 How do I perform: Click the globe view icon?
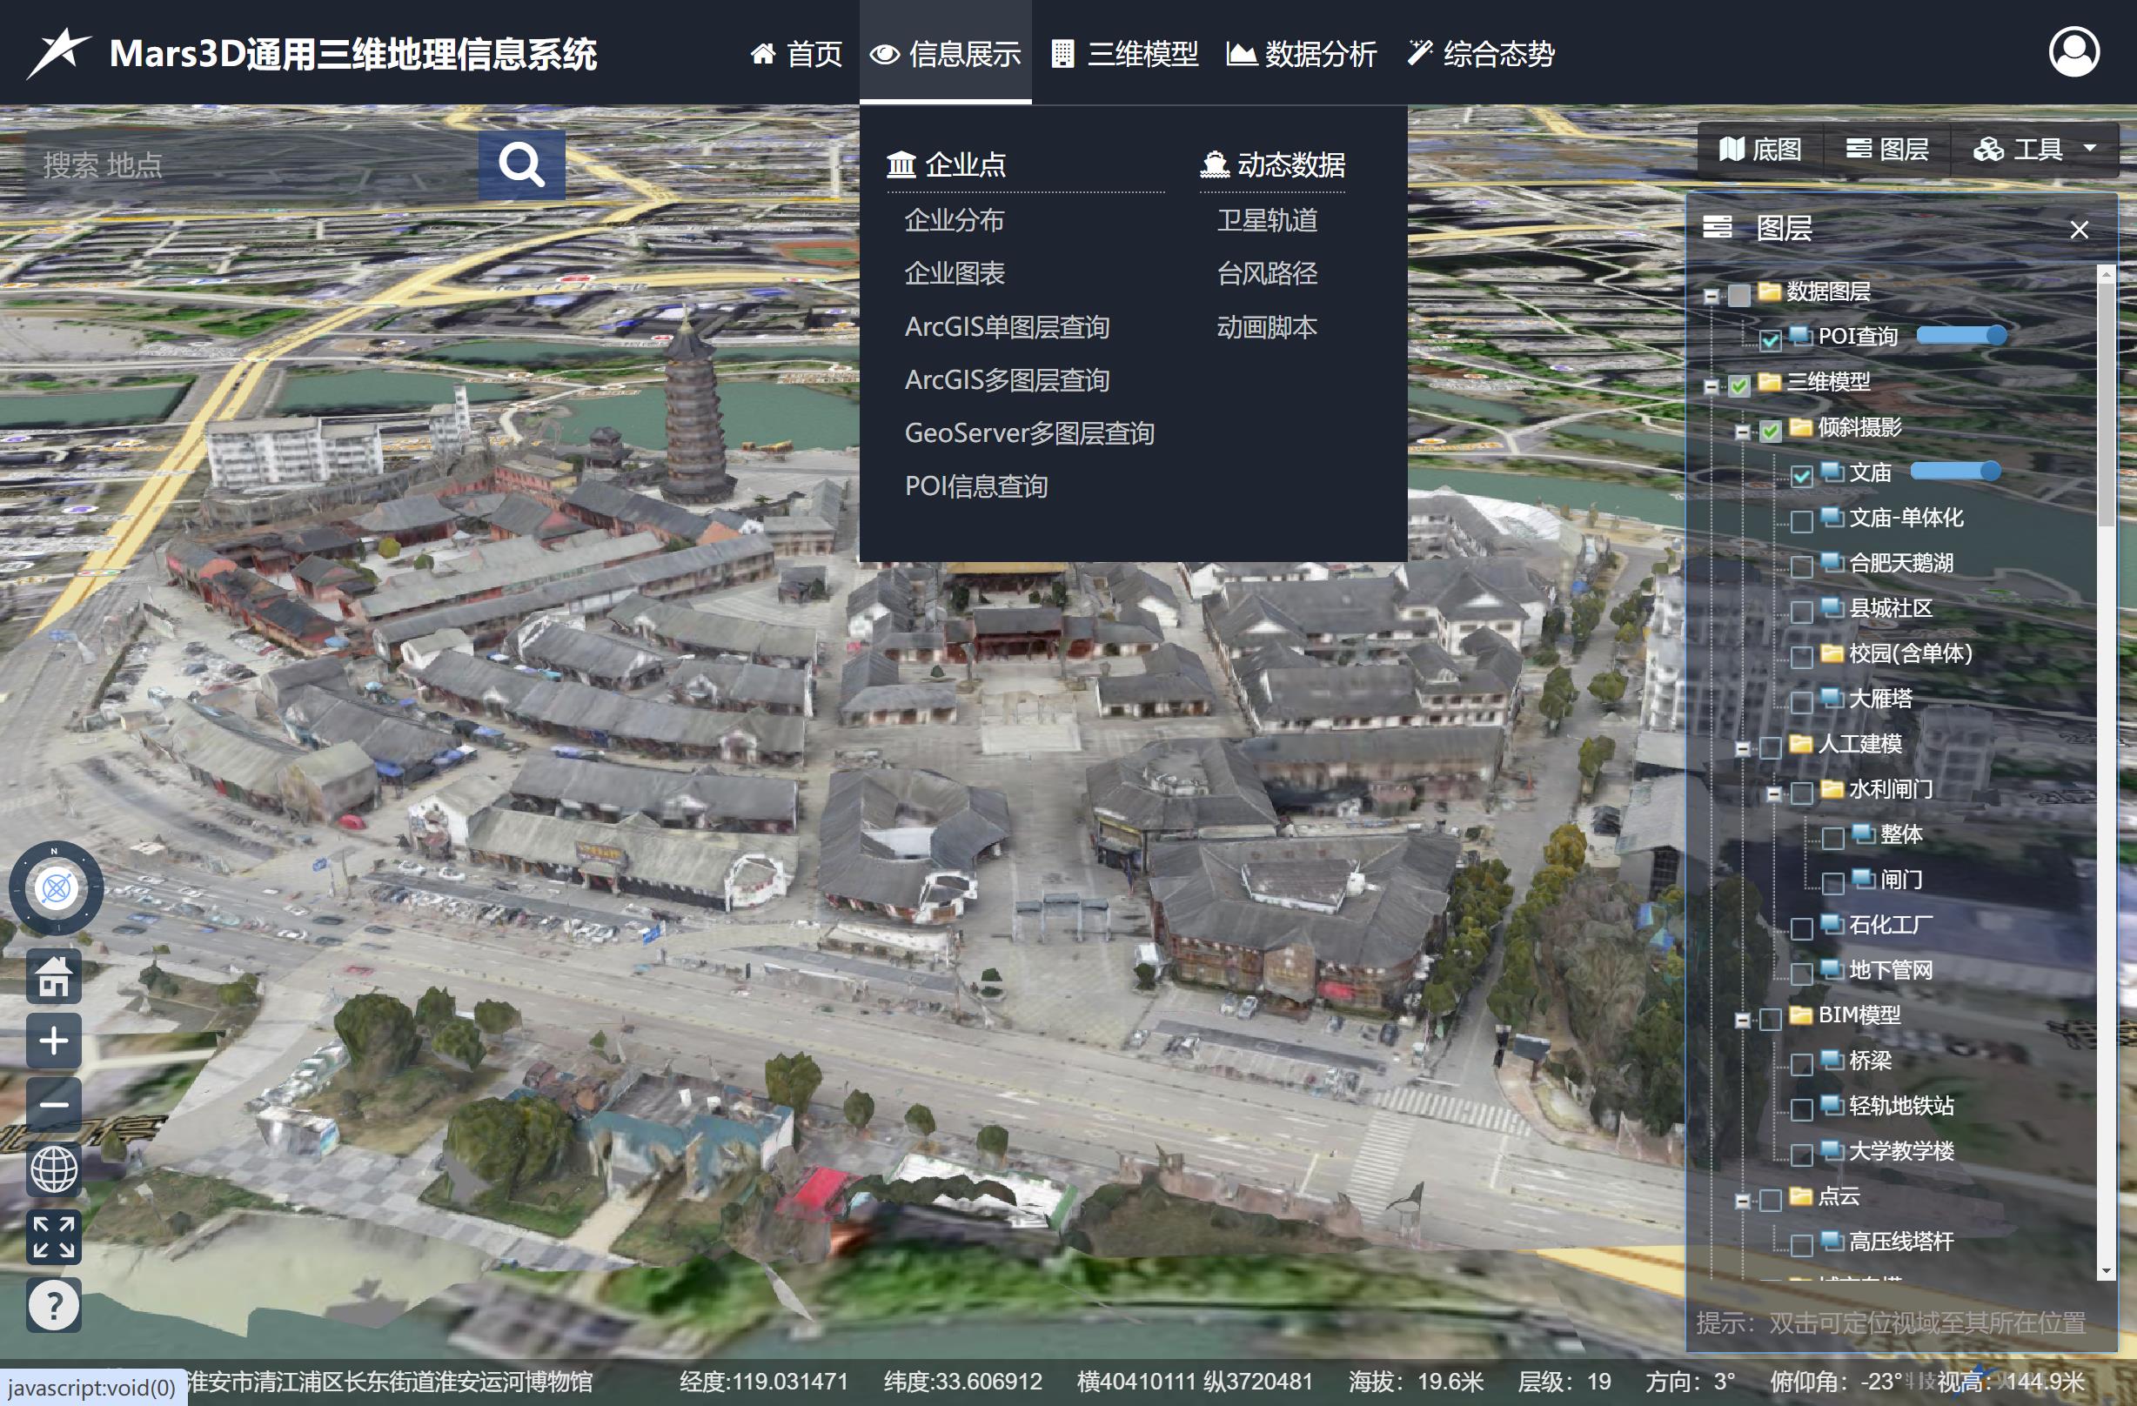(x=54, y=1169)
